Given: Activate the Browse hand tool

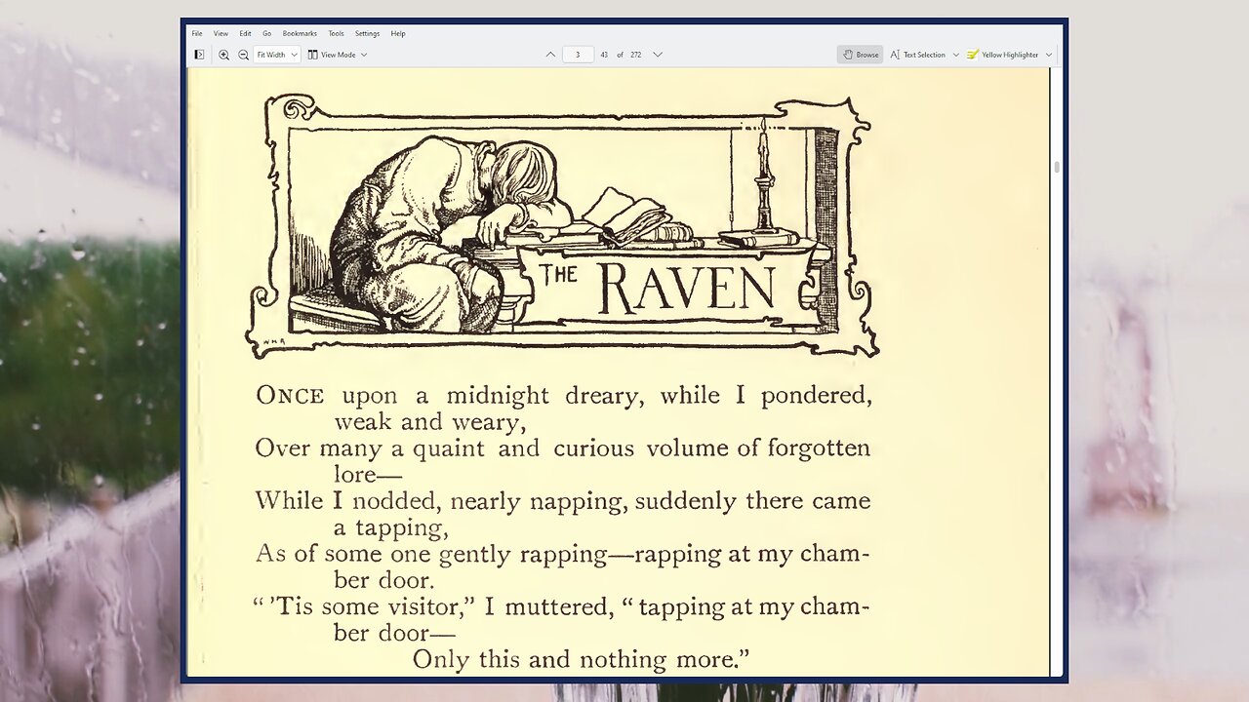Looking at the screenshot, I should point(861,55).
